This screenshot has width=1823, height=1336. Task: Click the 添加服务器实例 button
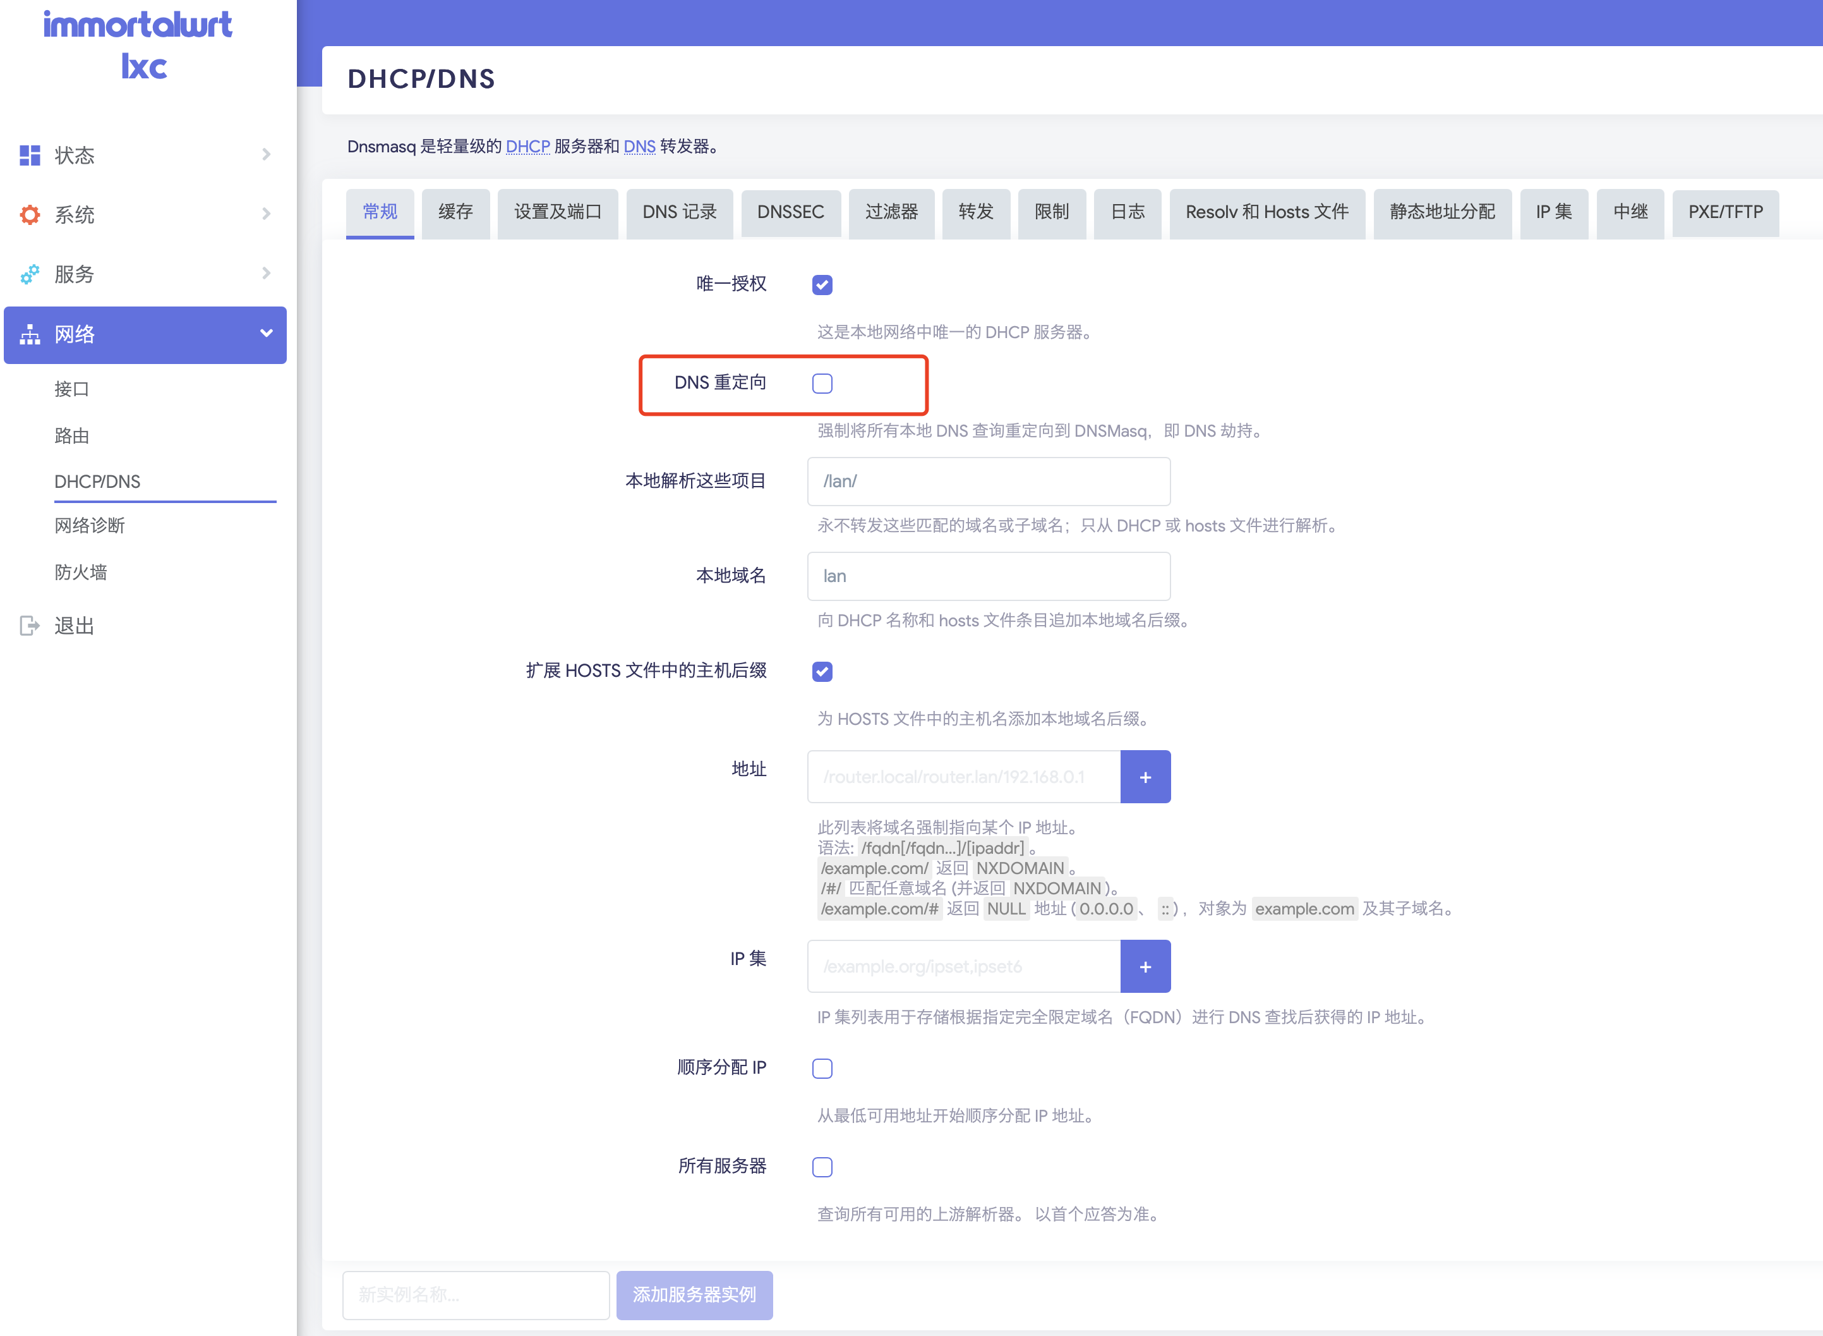694,1294
